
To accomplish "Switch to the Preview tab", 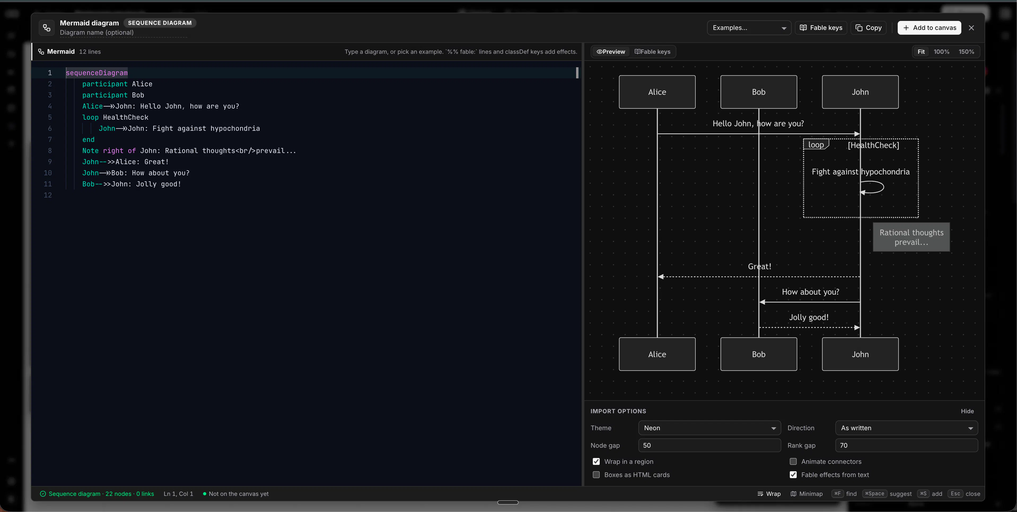I will click(611, 52).
